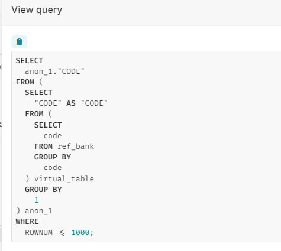Click the teal number 1 under GROUP BY
Image resolution: width=281 pixels, height=251 pixels.
[x=37, y=200]
